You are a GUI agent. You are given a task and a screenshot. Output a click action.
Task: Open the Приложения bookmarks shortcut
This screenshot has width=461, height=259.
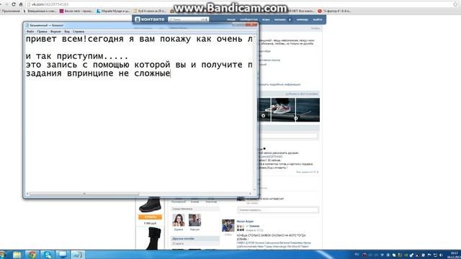click(x=11, y=12)
